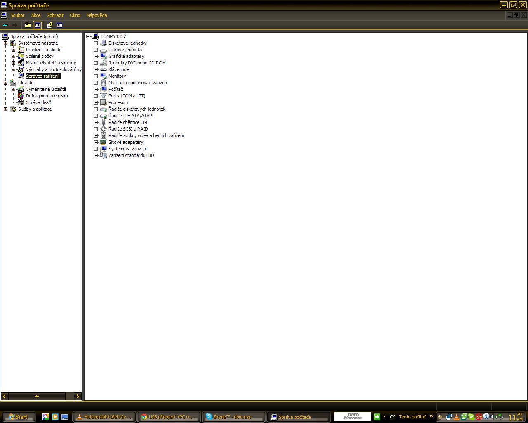Screen dimensions: 528x423
Task: Collapse the TOMMY1337 computer node
Action: (88, 36)
